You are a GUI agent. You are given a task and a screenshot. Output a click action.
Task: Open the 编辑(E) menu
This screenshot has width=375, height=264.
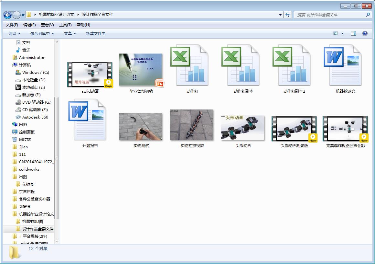29,25
